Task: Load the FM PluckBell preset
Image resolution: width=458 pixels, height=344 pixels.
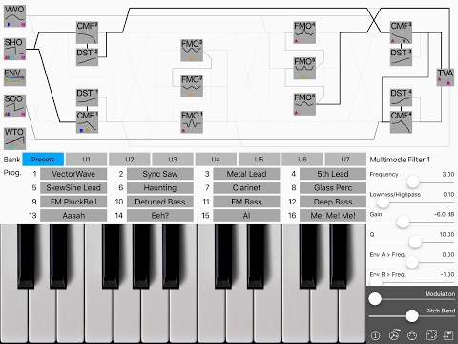Action: [73, 202]
